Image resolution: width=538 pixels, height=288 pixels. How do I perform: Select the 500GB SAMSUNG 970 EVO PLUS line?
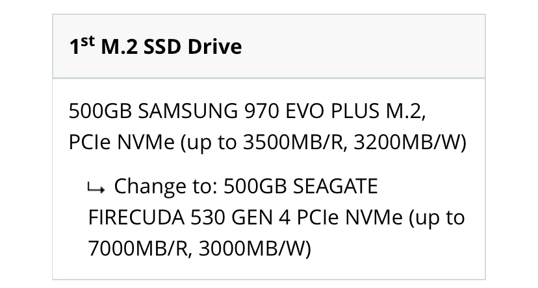tap(267, 126)
